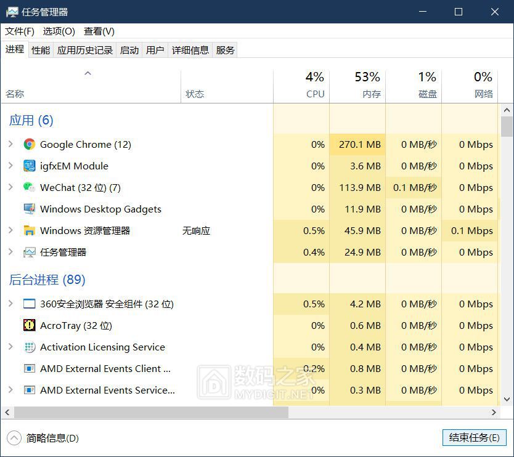Expand the Windows 资源管理器 entry
Viewport: 514px width, 457px height.
click(10, 231)
